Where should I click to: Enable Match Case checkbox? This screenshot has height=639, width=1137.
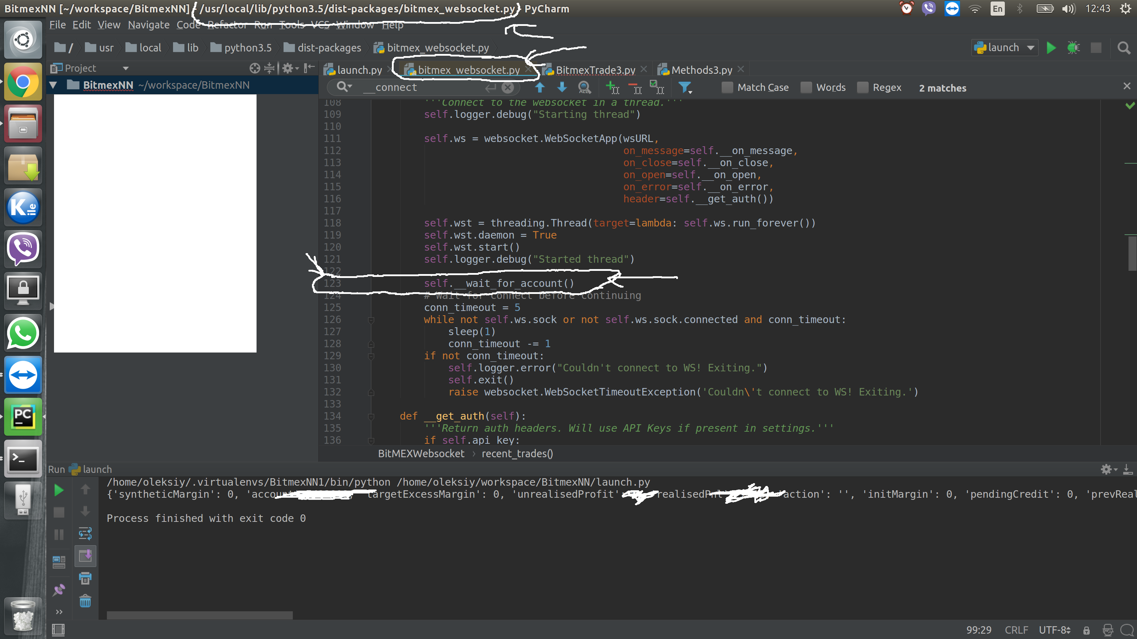tap(727, 88)
